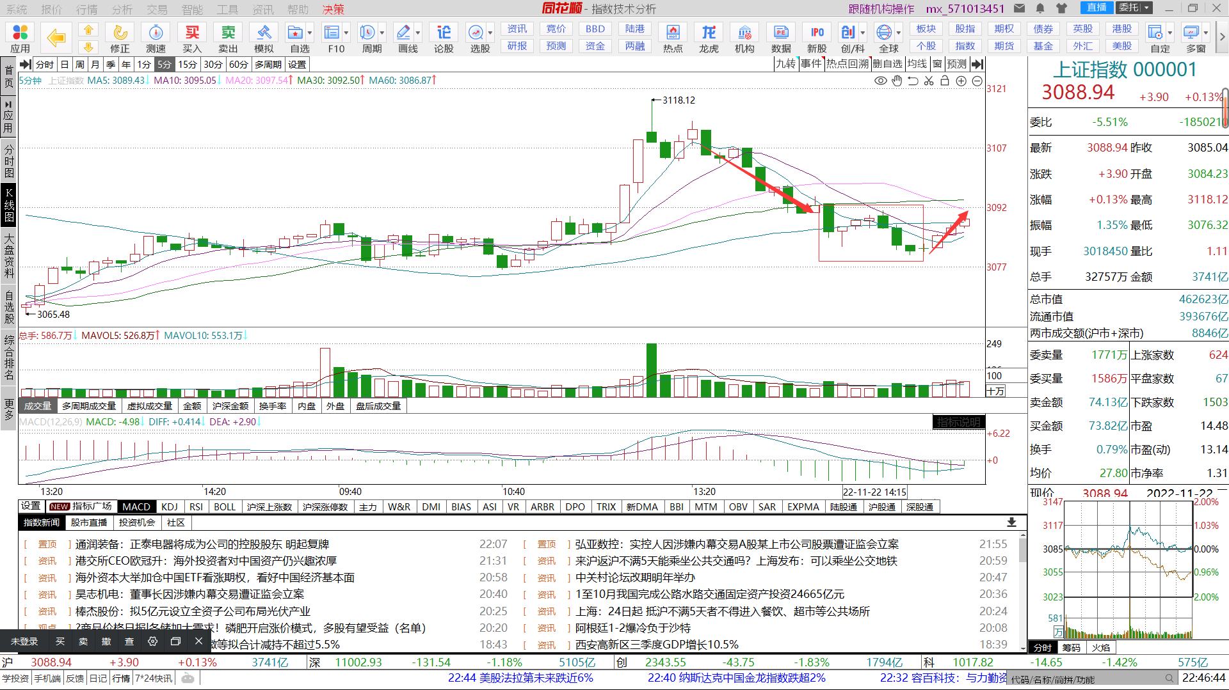Toggle the 九转 indicator
Screen dimensions: 1229x690
click(786, 64)
